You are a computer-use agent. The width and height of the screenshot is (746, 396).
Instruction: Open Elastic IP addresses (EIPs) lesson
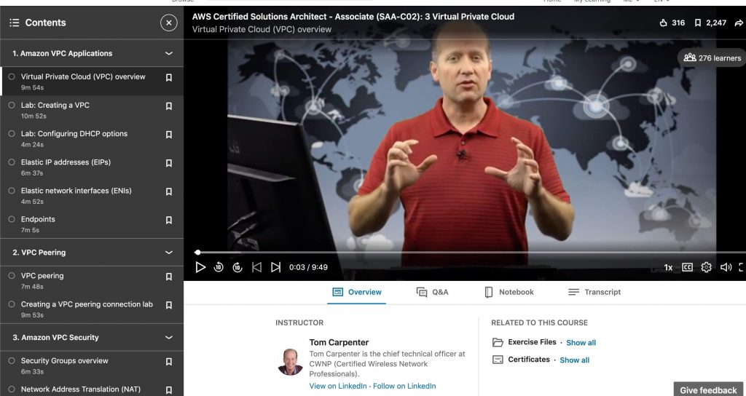(66, 162)
